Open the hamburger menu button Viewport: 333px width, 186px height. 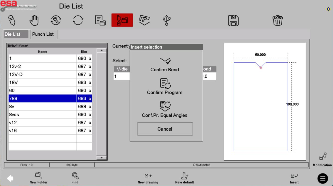[x=322, y=178]
